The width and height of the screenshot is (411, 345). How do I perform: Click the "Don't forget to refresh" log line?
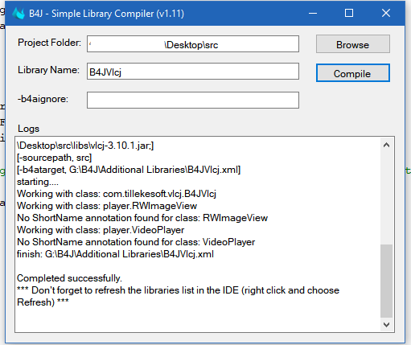(178, 296)
